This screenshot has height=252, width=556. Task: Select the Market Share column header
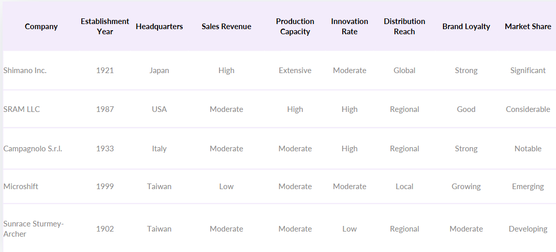pos(528,27)
